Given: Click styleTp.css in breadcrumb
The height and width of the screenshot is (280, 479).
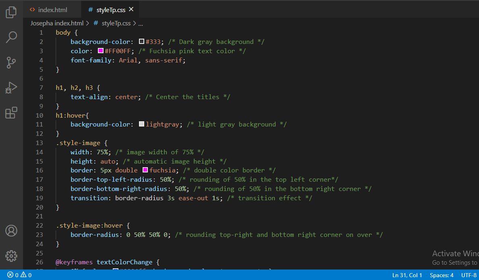Looking at the screenshot, I should [x=116, y=23].
